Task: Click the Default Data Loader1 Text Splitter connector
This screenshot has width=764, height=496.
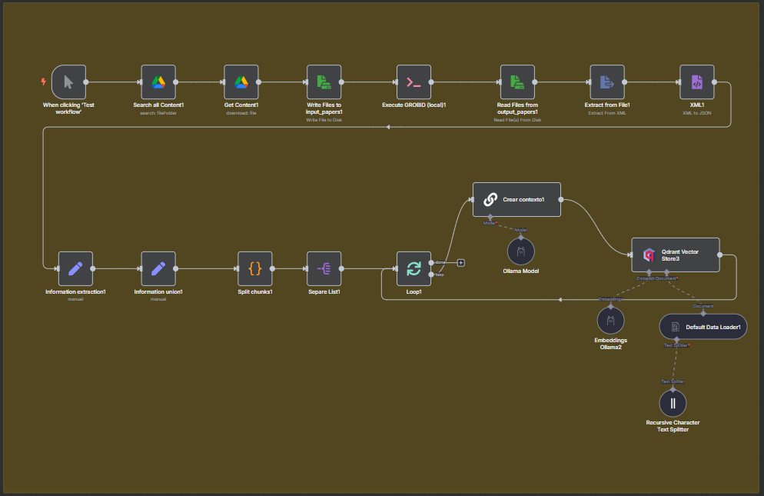Action: click(676, 339)
